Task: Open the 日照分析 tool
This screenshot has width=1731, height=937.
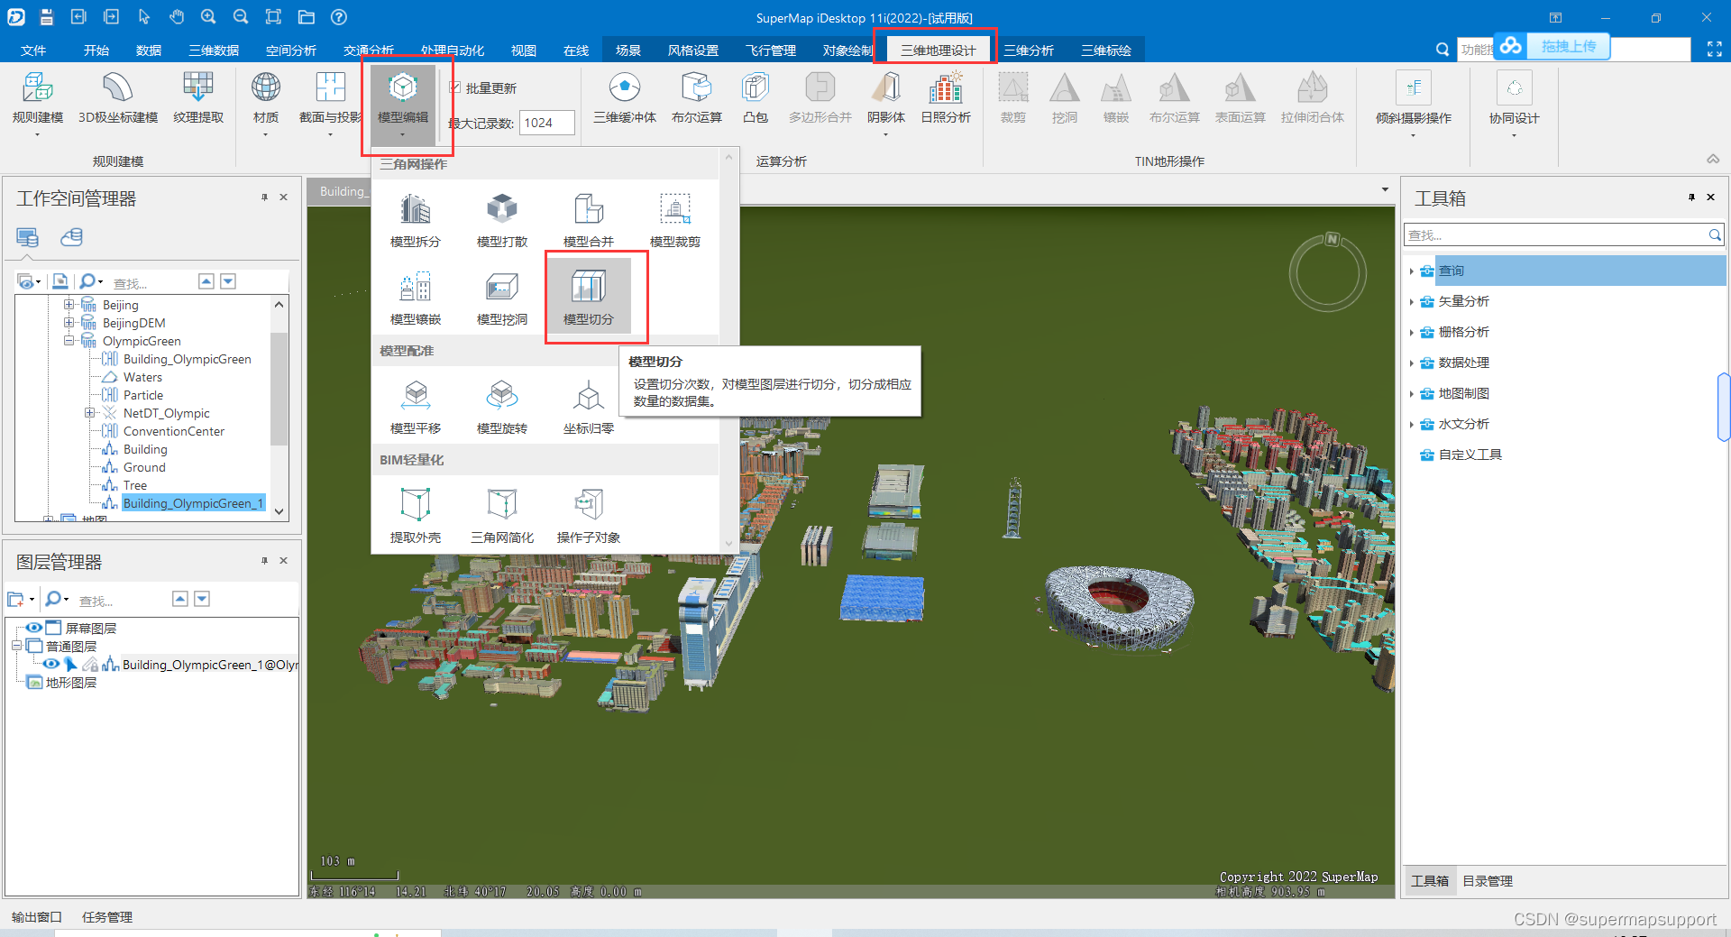Action: (x=946, y=99)
